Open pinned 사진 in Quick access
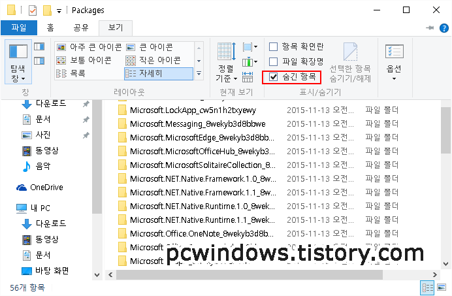Viewport: 452px width, 296px height. click(x=43, y=135)
